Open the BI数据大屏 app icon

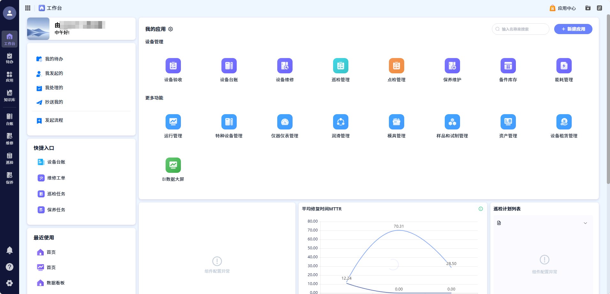tap(173, 165)
